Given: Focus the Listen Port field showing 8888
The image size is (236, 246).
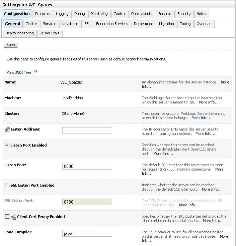Looking at the screenshot, I should pyautogui.click(x=87, y=166).
